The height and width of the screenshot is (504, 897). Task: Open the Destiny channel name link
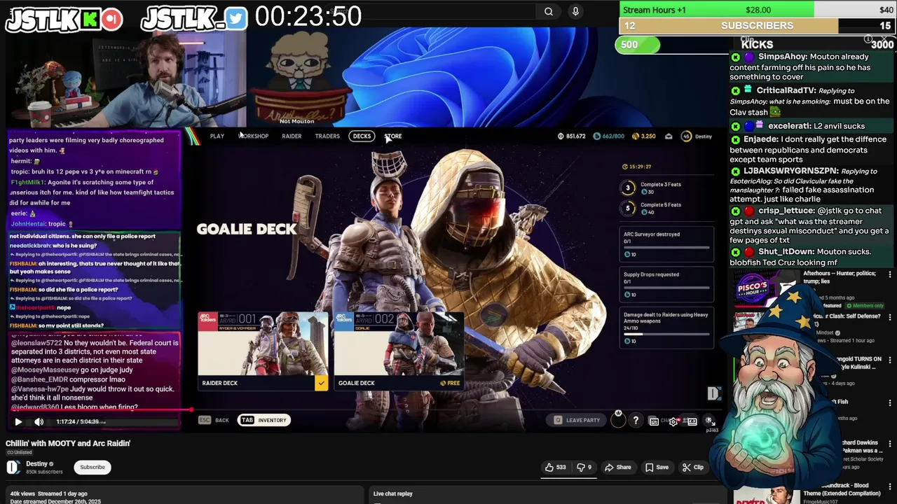click(36, 463)
